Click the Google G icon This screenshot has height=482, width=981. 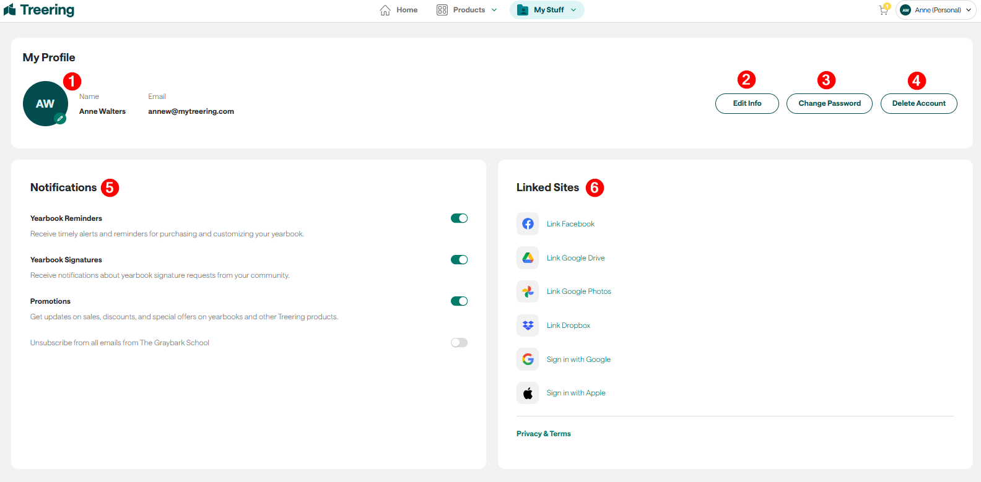tap(528, 359)
